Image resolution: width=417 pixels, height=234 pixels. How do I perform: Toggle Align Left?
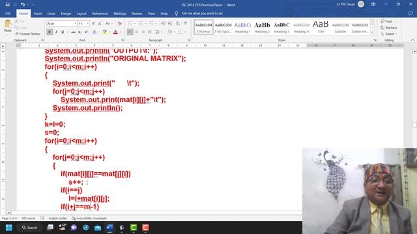coord(130,32)
